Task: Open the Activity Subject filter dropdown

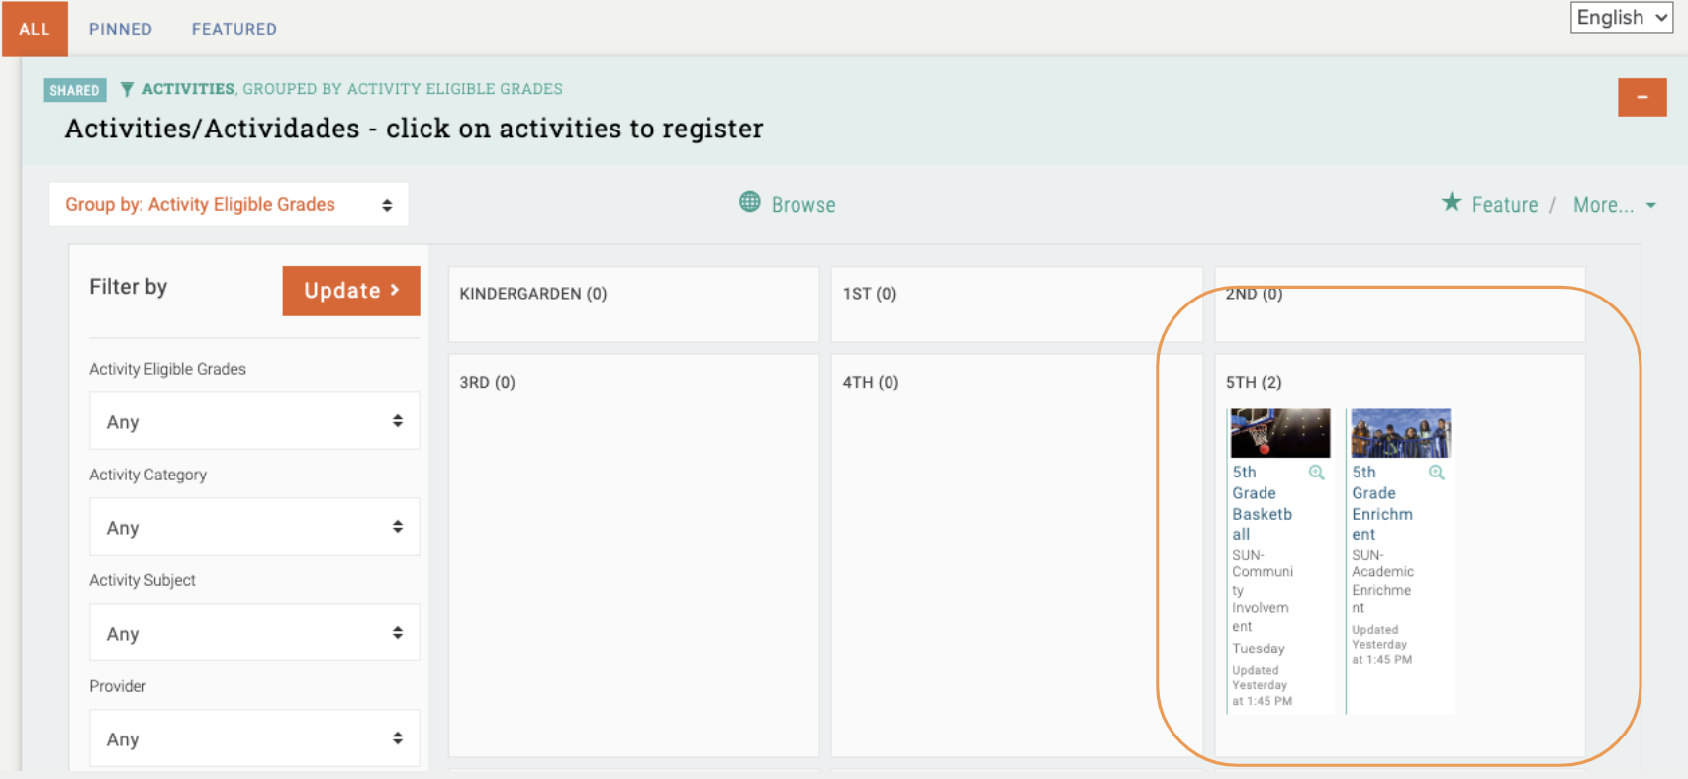Action: 254,633
